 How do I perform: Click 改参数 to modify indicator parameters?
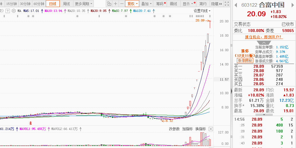coord(174,129)
